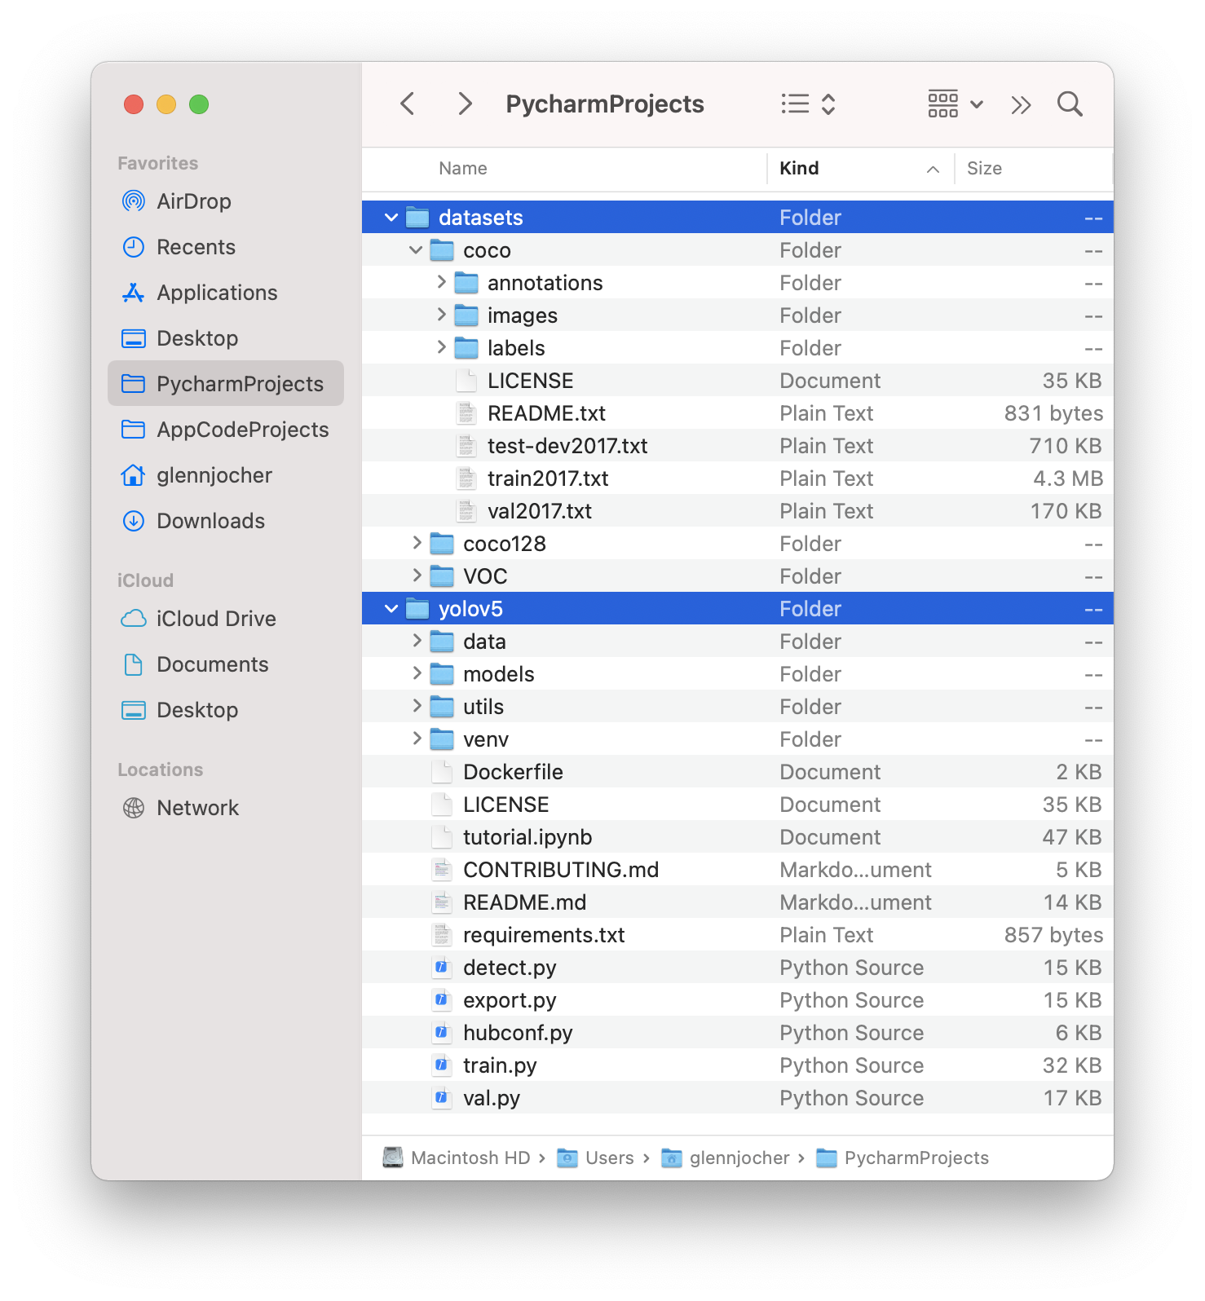Select the export.py Python file icon

click(x=441, y=1000)
